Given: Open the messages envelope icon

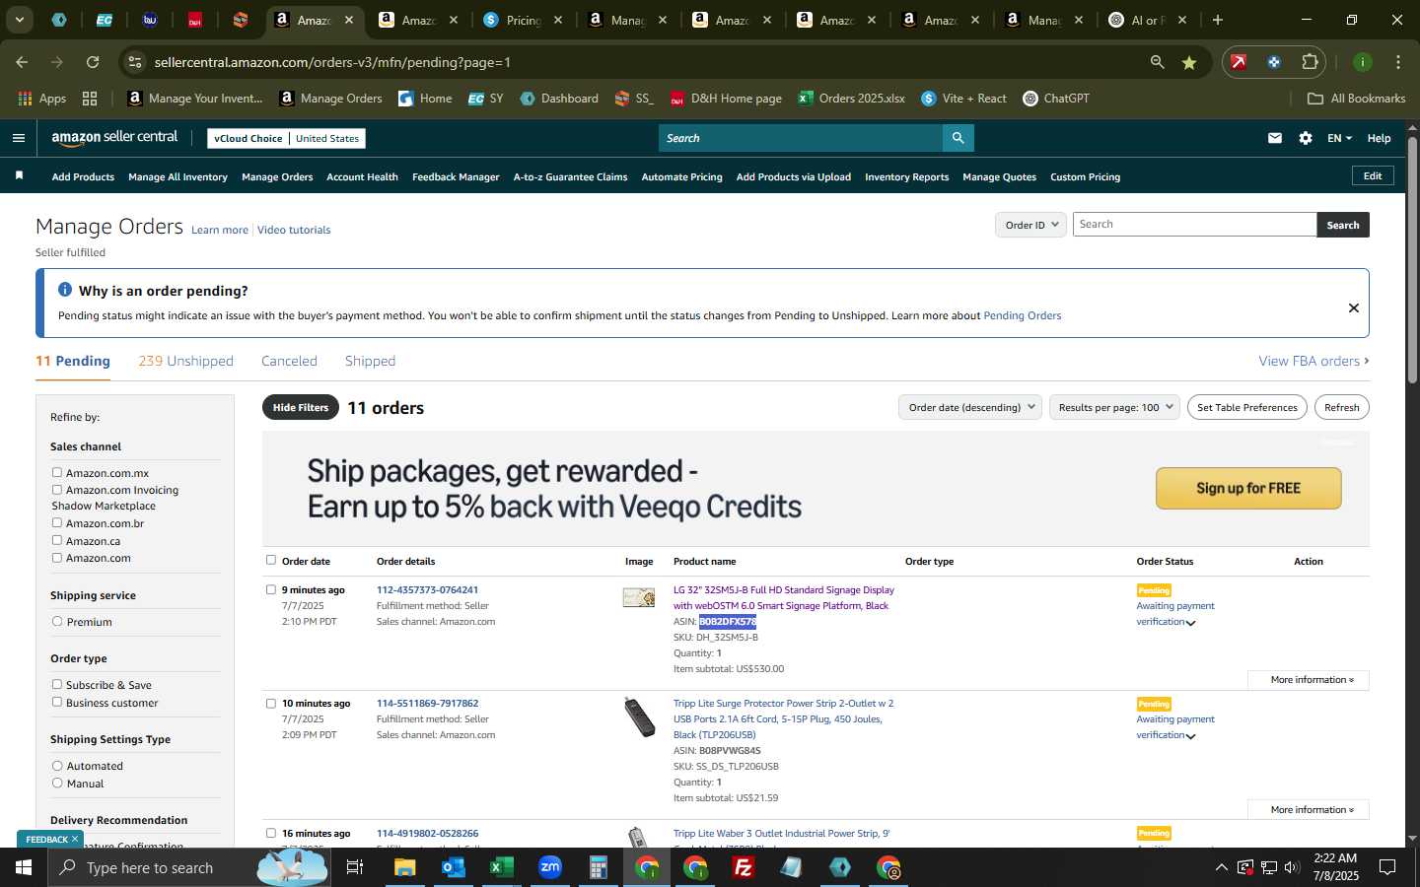Looking at the screenshot, I should point(1275,138).
